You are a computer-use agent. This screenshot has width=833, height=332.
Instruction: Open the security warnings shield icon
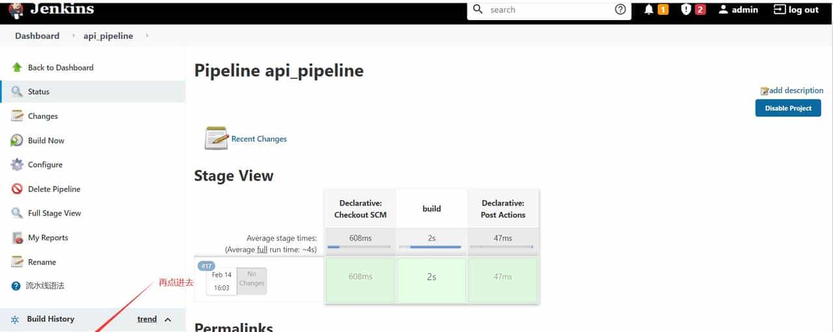[x=685, y=10]
